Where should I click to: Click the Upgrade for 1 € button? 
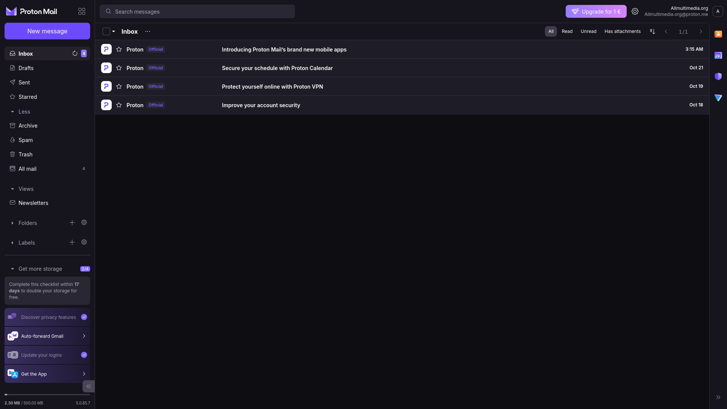(596, 11)
